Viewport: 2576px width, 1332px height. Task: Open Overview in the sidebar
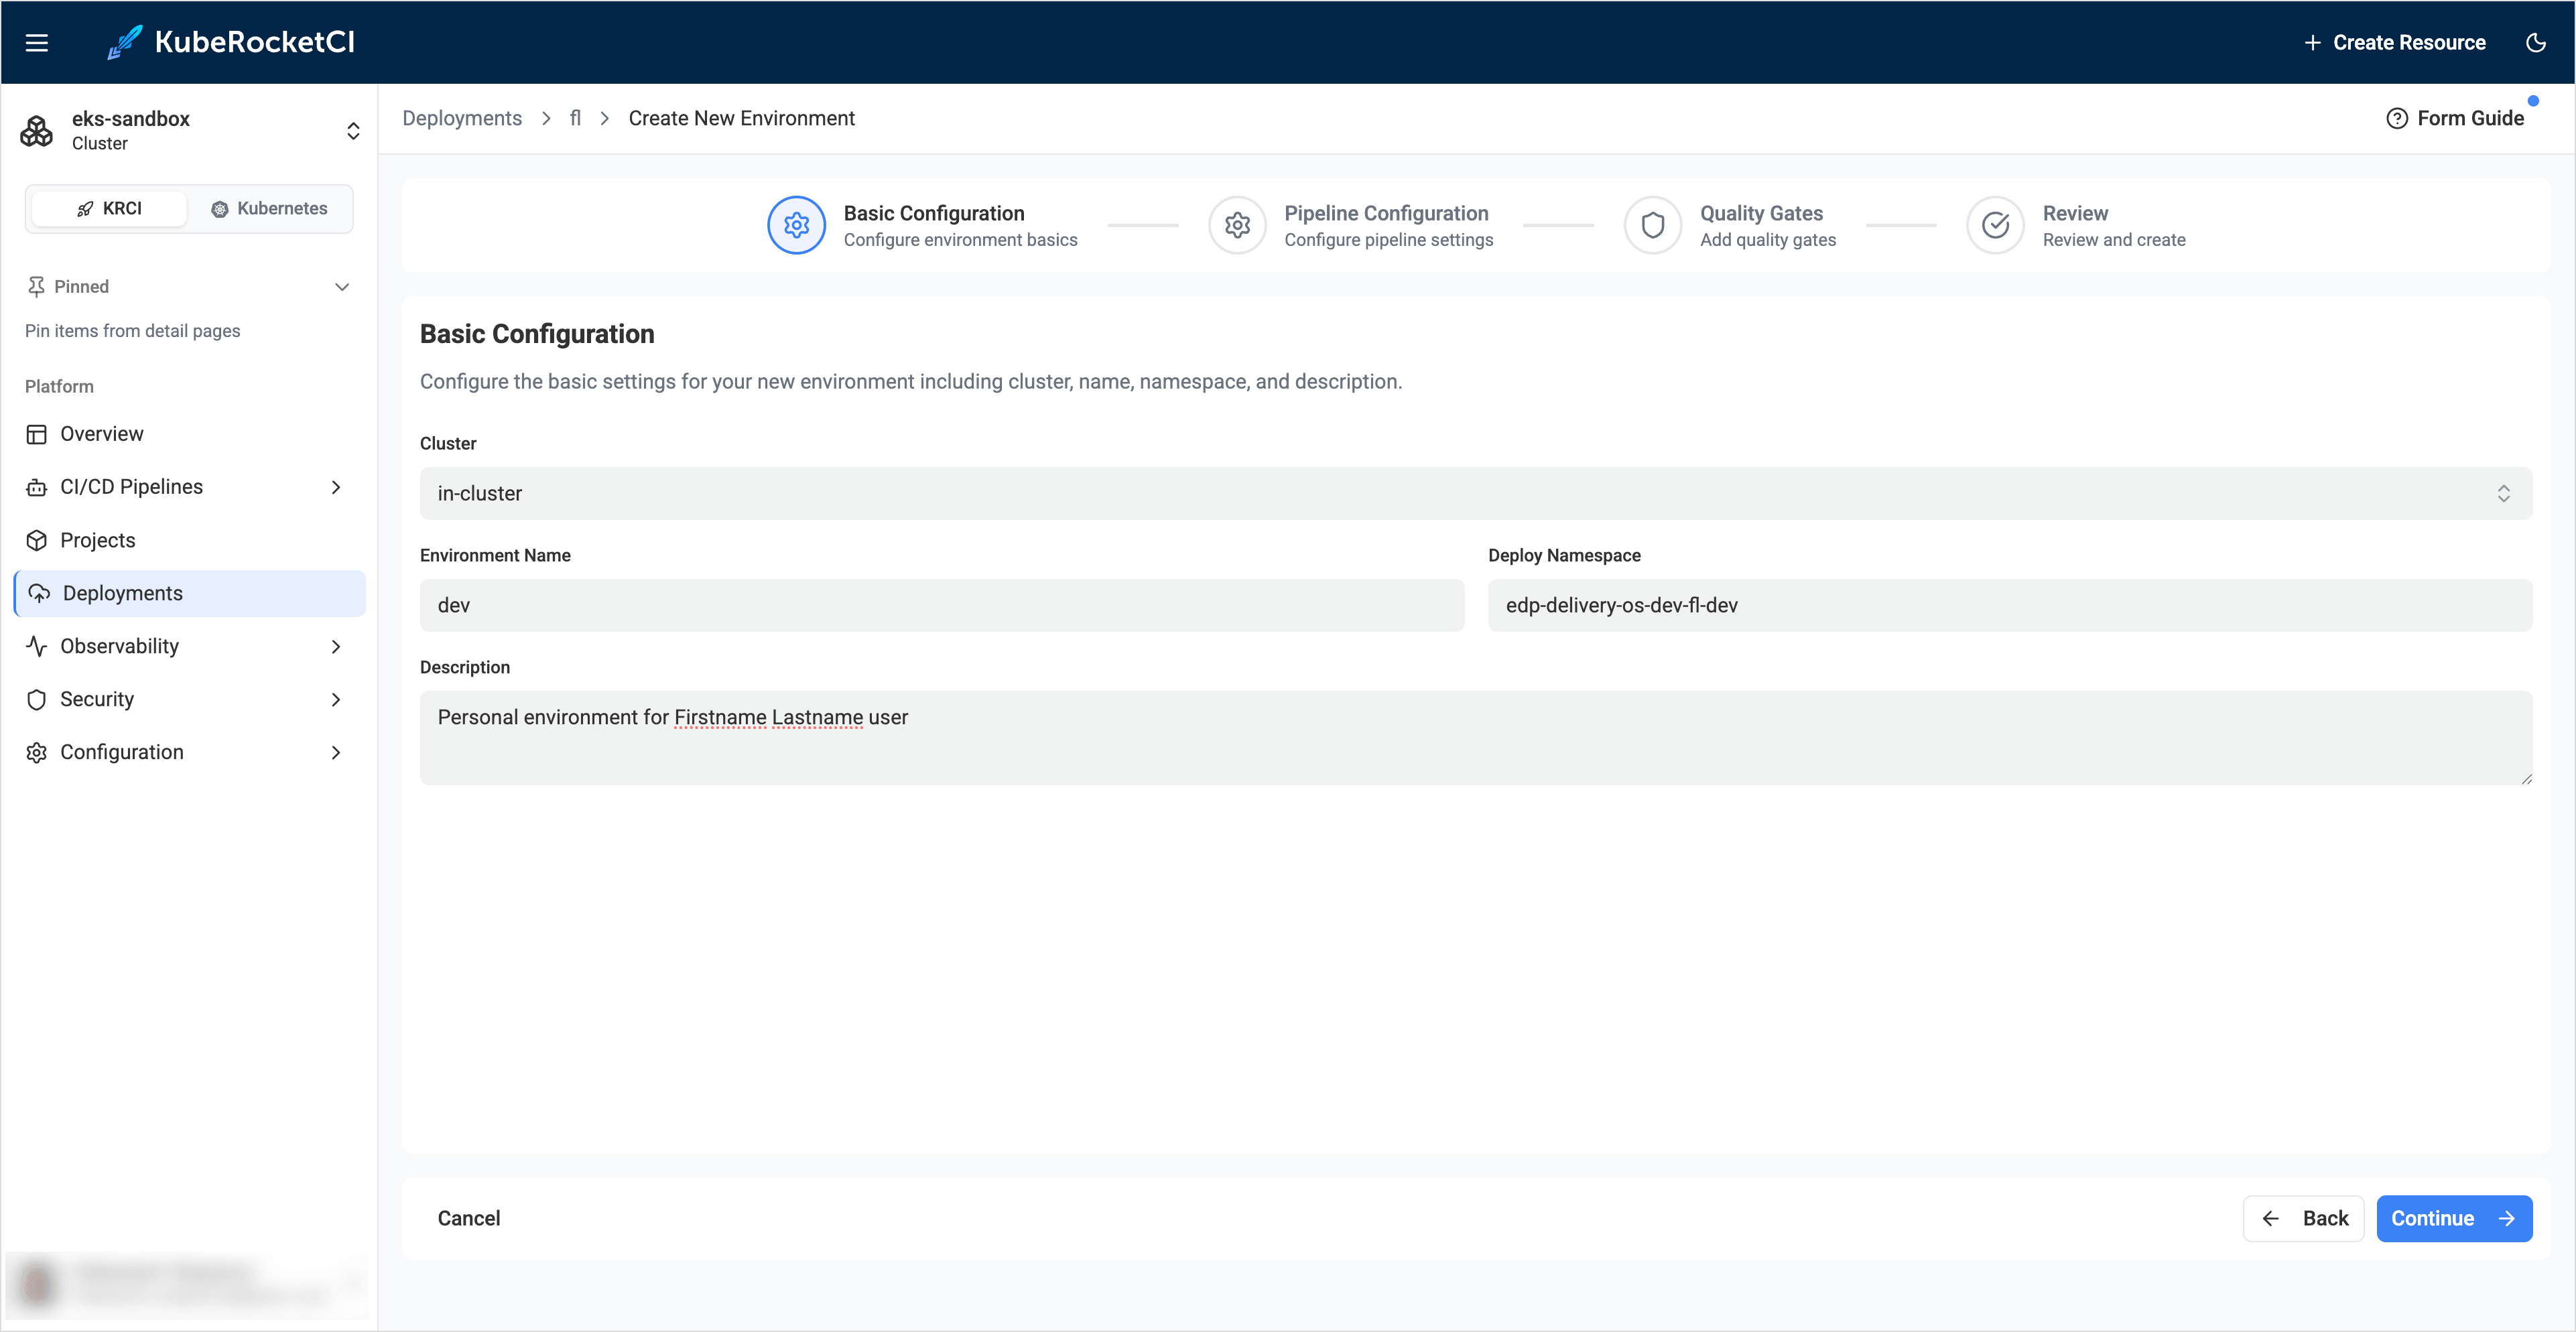(189, 434)
